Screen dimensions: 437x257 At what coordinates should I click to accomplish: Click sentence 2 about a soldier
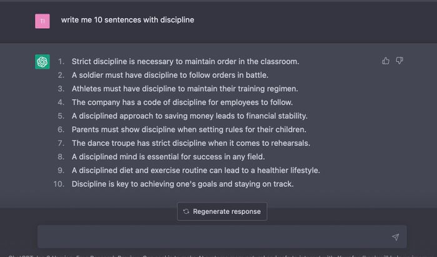[170, 75]
